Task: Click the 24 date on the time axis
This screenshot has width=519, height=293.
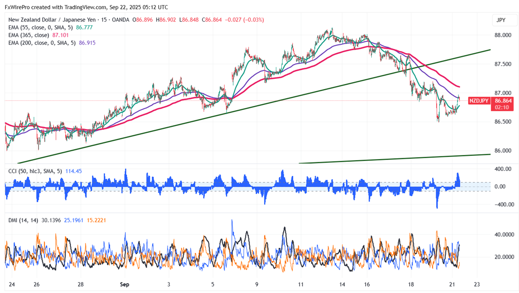Action: click(11, 284)
